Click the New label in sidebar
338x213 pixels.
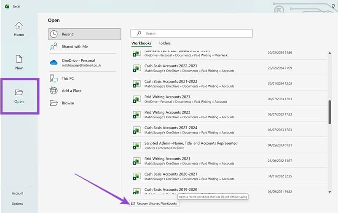19,68
